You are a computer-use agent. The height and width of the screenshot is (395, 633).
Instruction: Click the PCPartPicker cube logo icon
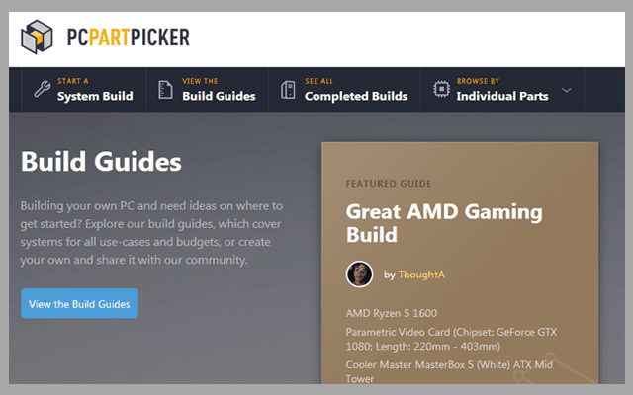[x=37, y=37]
